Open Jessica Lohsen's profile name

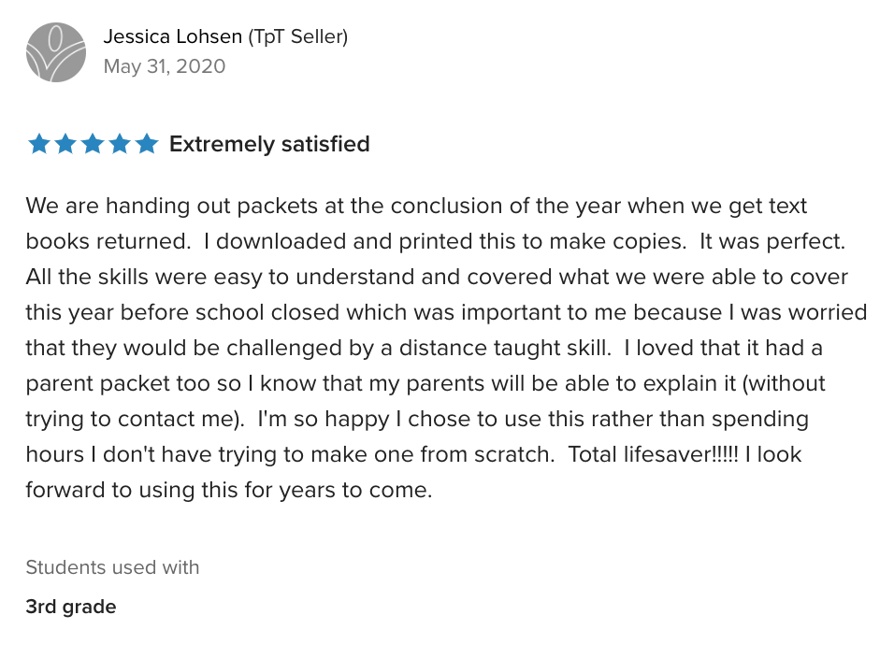[172, 36]
